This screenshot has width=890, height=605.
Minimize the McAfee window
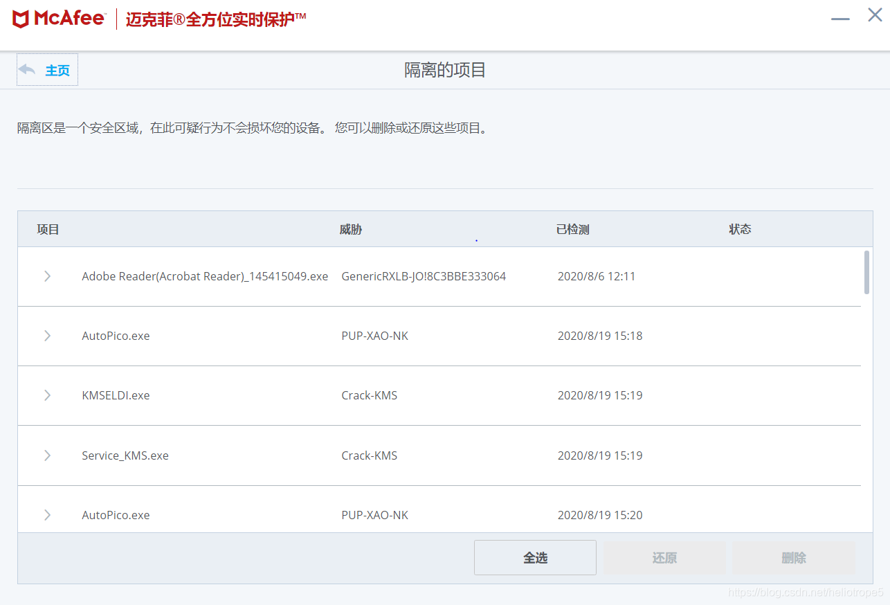(x=840, y=19)
